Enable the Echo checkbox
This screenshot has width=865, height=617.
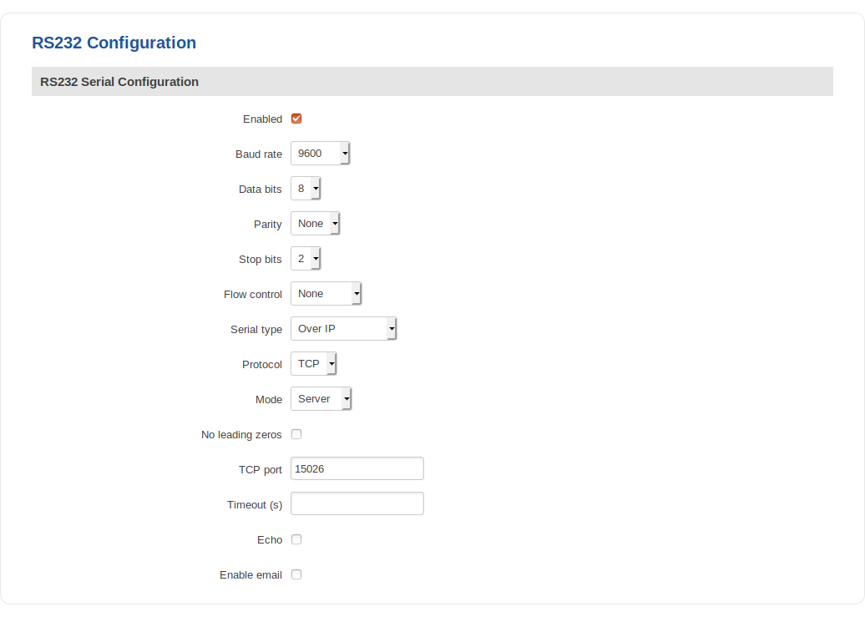(x=296, y=539)
